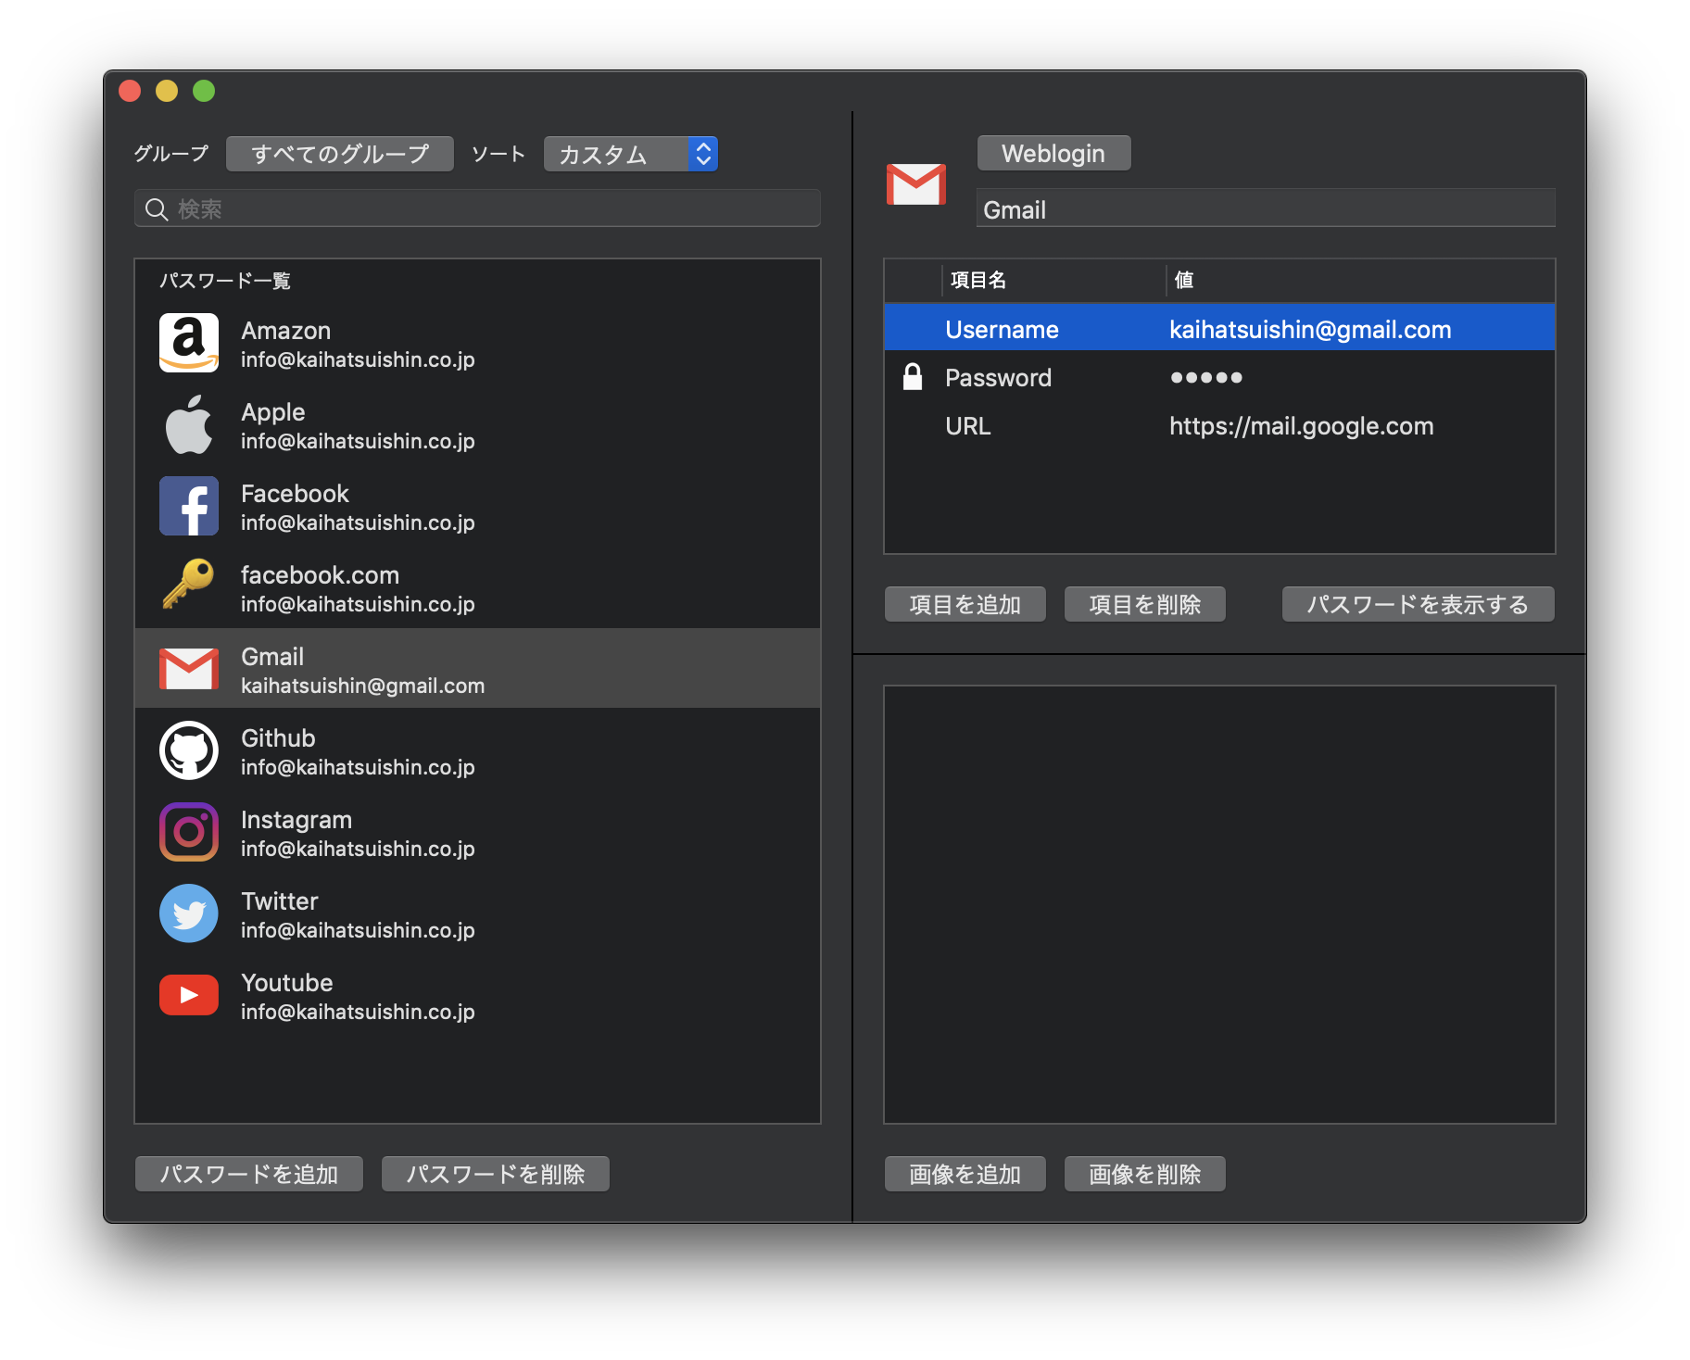1690x1360 pixels.
Task: Click the Weblogin type button
Action: 1053,153
